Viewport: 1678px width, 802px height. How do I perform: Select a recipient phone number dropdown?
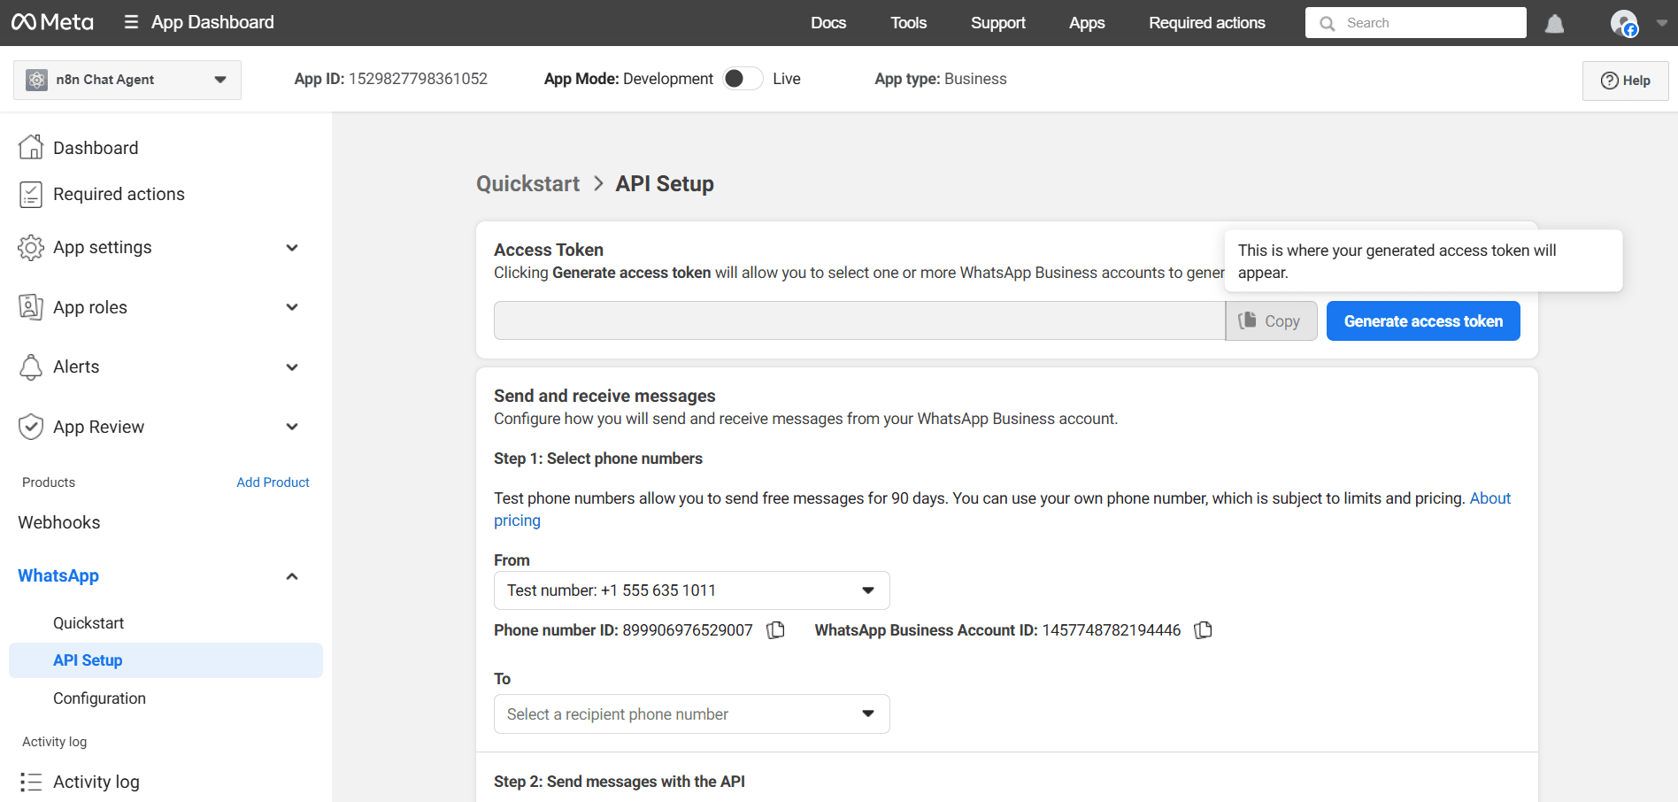click(x=691, y=714)
